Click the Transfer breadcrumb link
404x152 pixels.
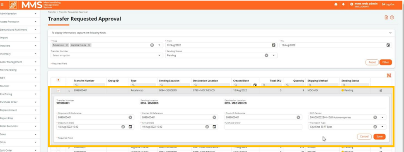52,12
